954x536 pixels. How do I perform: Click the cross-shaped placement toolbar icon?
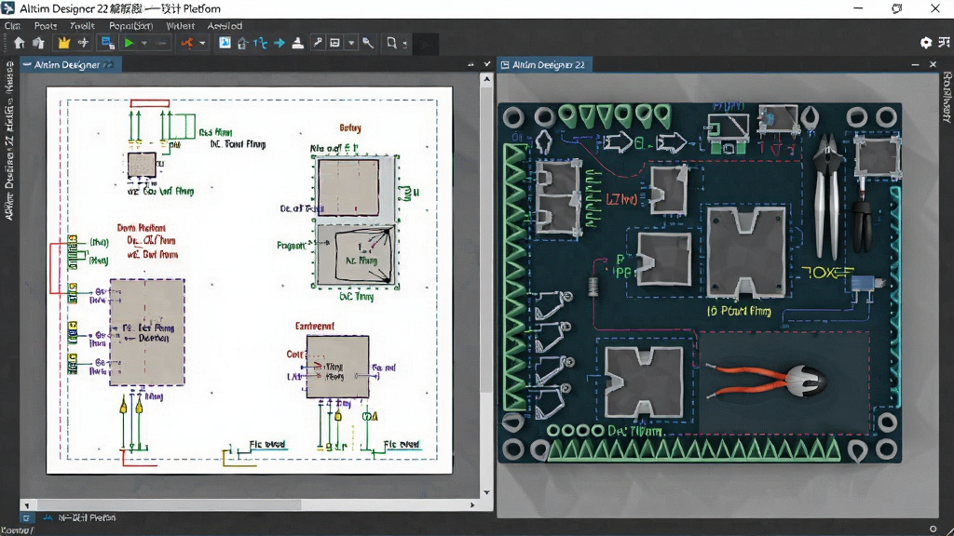83,43
